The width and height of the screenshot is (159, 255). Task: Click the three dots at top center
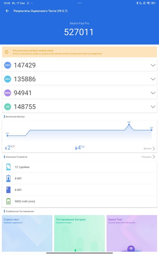click(x=79, y=3)
